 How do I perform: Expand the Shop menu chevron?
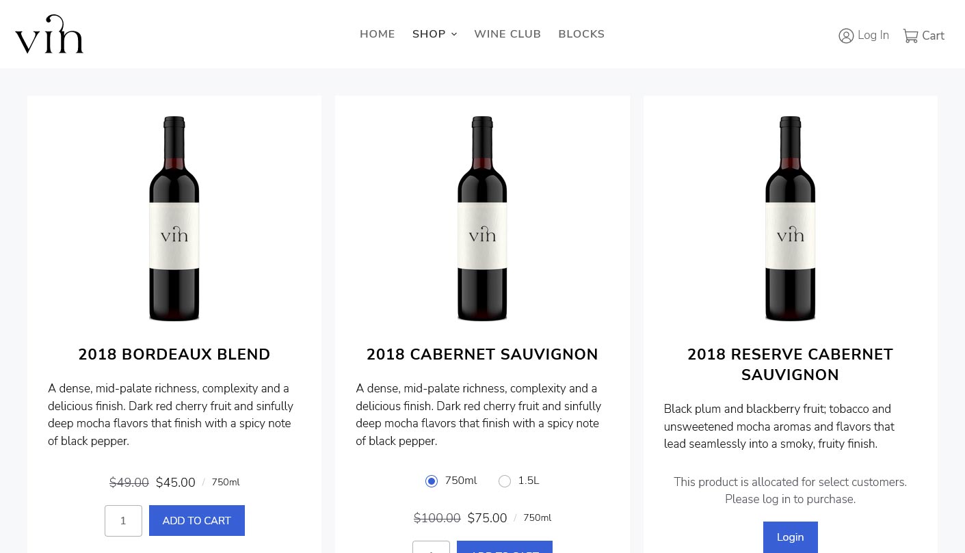point(454,35)
